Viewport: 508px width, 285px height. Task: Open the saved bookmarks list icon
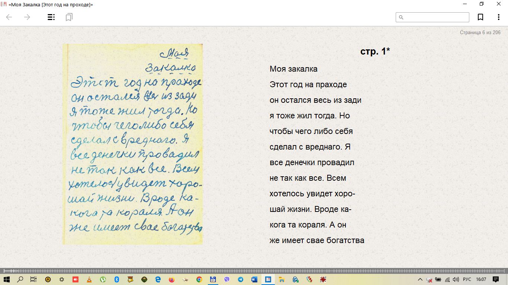coord(69,17)
